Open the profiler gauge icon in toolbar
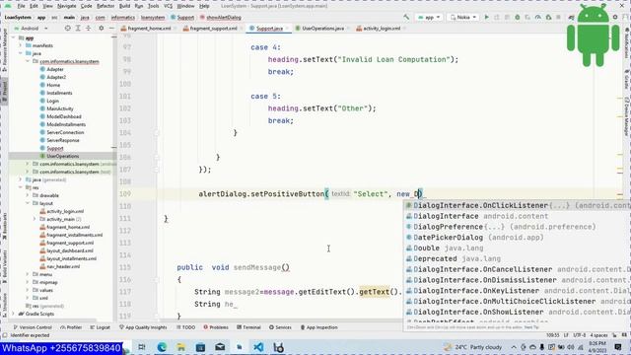The width and height of the screenshot is (631, 355). point(538,18)
